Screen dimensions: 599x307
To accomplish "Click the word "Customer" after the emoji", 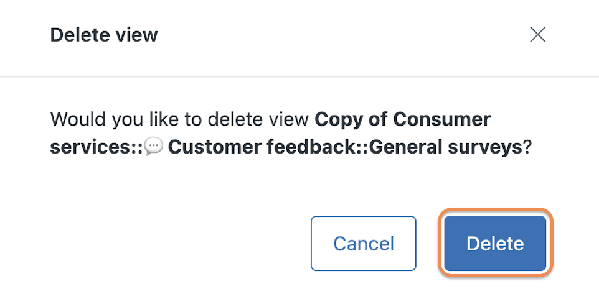I will 215,147.
